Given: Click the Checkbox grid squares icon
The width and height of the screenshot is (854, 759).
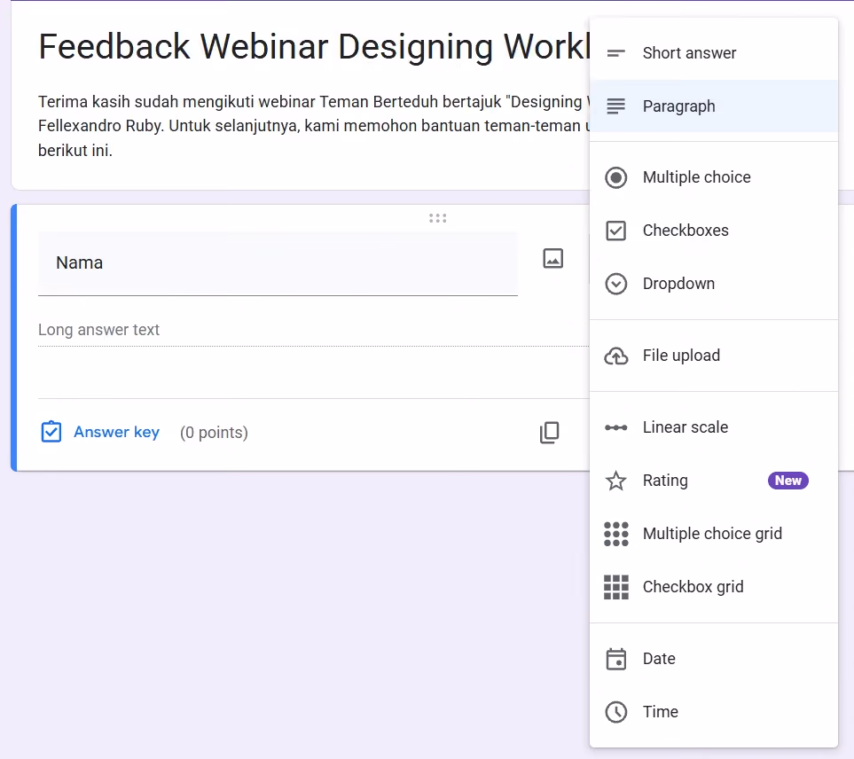Looking at the screenshot, I should pyautogui.click(x=616, y=587).
